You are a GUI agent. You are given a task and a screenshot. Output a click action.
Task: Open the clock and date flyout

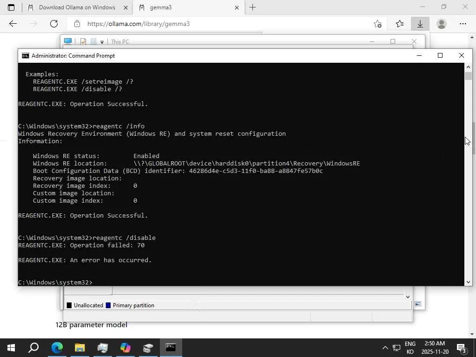pyautogui.click(x=435, y=348)
